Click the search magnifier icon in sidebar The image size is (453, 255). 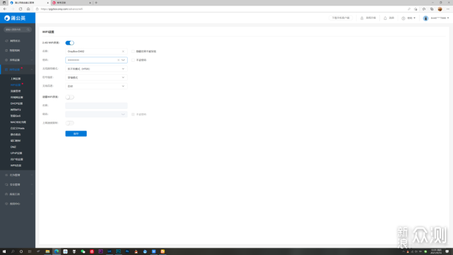(28, 30)
